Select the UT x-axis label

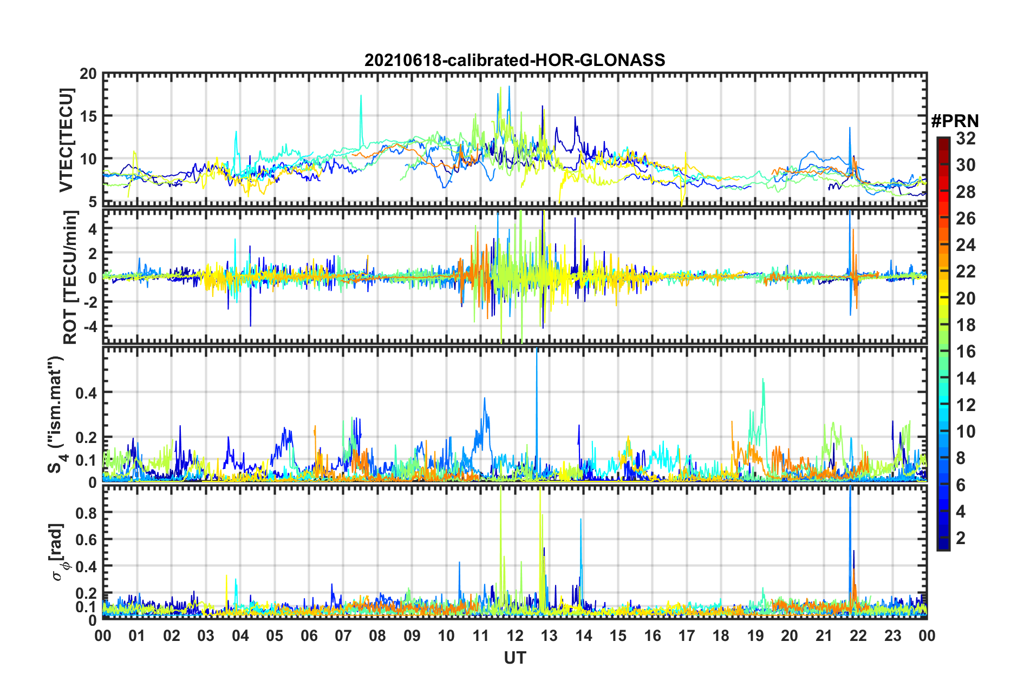coord(514,658)
